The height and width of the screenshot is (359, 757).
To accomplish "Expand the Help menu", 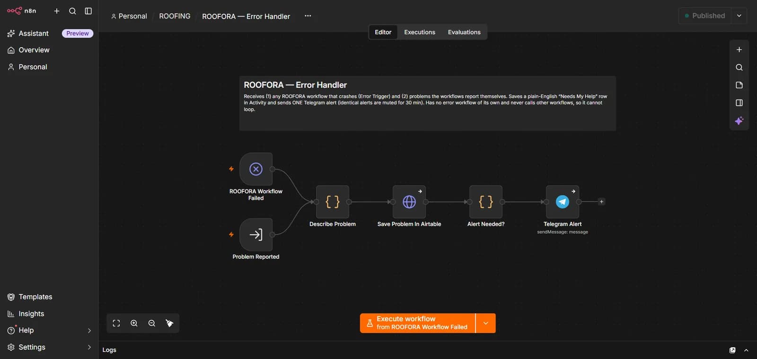I will (49, 330).
